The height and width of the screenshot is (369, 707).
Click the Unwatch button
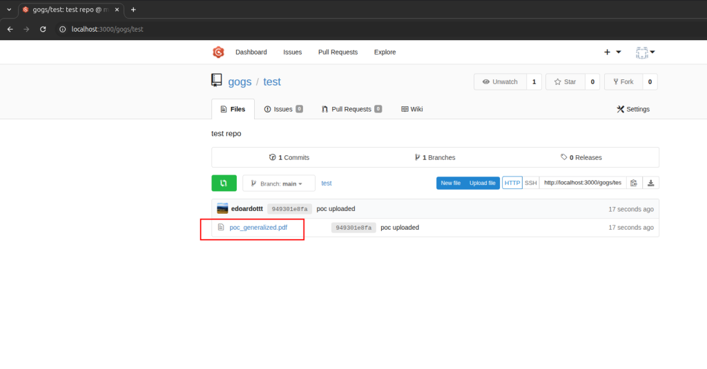[x=500, y=82]
